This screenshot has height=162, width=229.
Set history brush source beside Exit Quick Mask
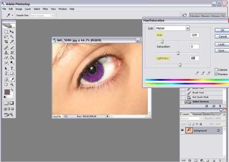tap(182, 97)
